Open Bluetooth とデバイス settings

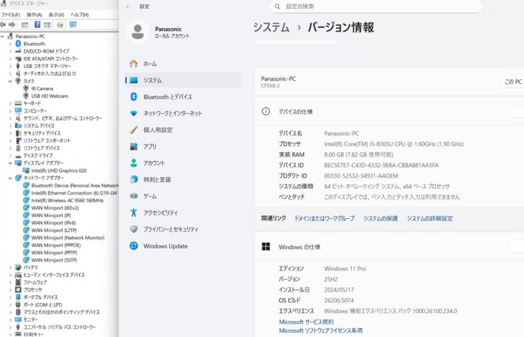coord(183,97)
